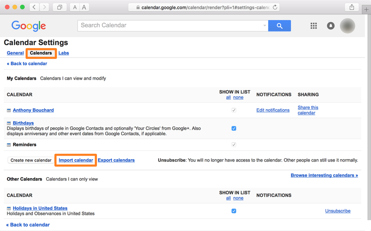Uncheck Birthdays show in list checkbox
Screen dimensions: 371x231
(234, 128)
